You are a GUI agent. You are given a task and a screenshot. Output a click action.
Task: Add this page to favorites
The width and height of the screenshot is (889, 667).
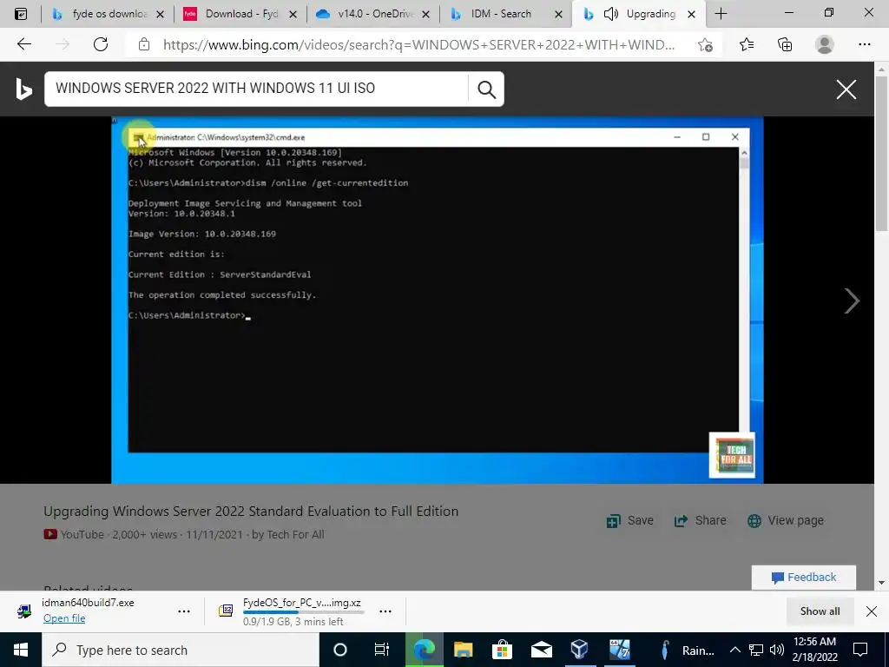[705, 45]
